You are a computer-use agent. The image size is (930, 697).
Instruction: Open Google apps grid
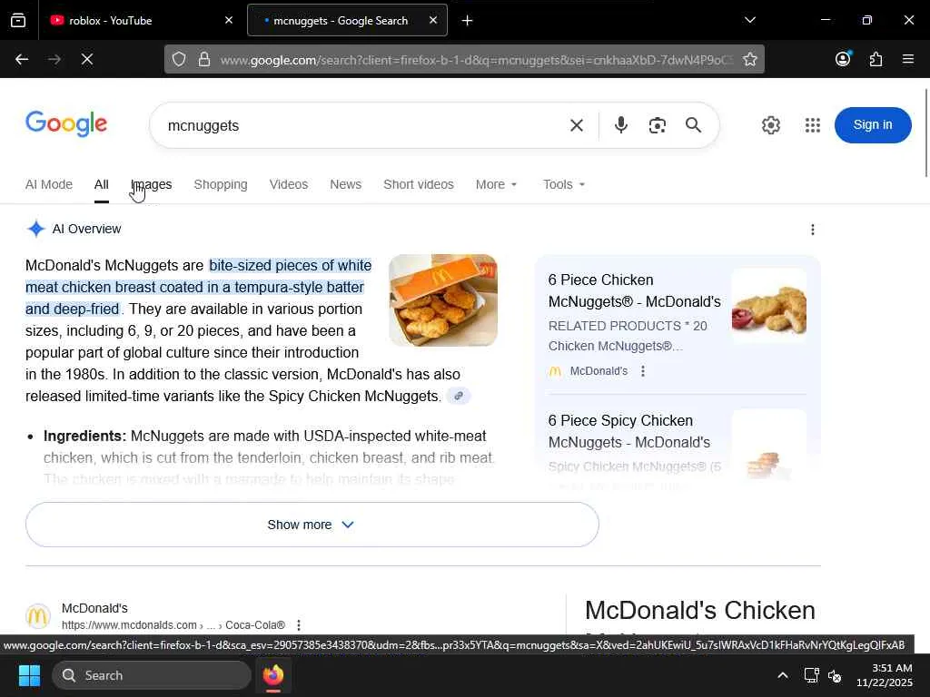click(x=813, y=125)
